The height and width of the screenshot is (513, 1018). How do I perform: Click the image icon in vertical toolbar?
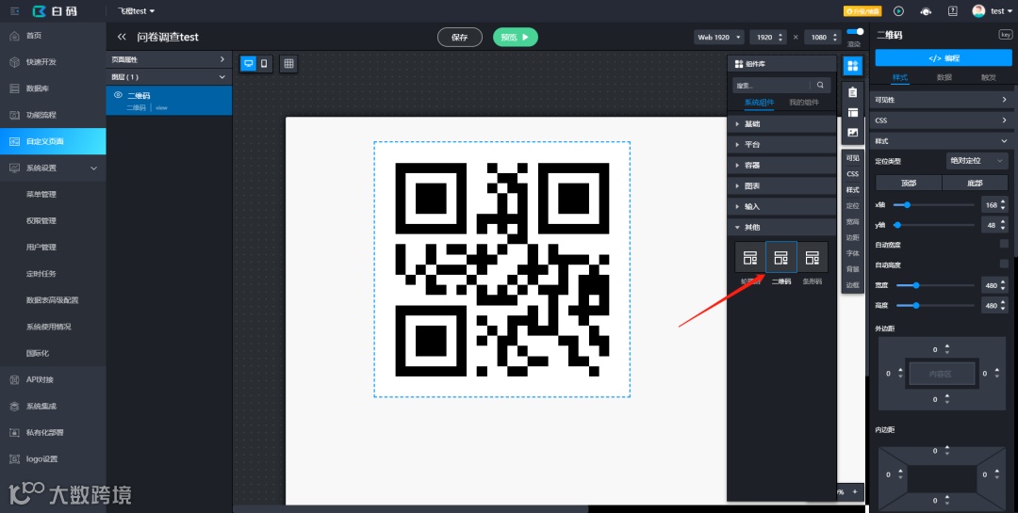tap(852, 133)
